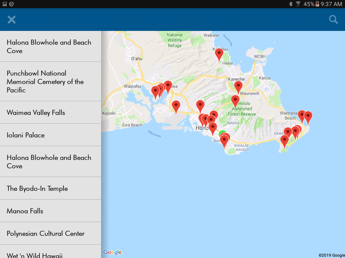345x258 pixels.
Task: Tap the MCBH label on map
Action: [x=260, y=56]
